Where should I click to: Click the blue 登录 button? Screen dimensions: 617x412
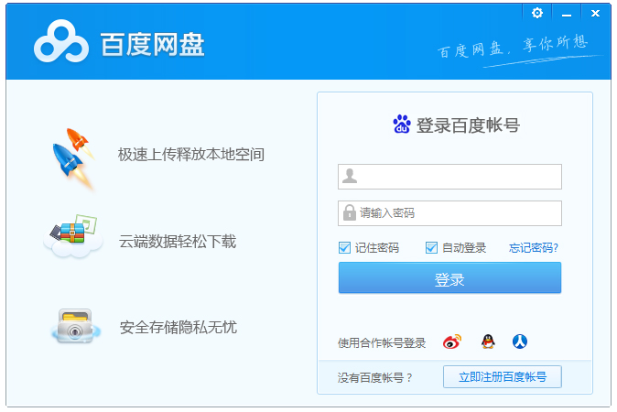click(x=449, y=277)
